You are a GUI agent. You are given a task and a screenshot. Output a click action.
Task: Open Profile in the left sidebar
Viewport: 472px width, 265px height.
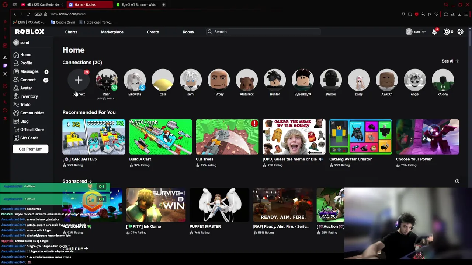click(x=26, y=63)
